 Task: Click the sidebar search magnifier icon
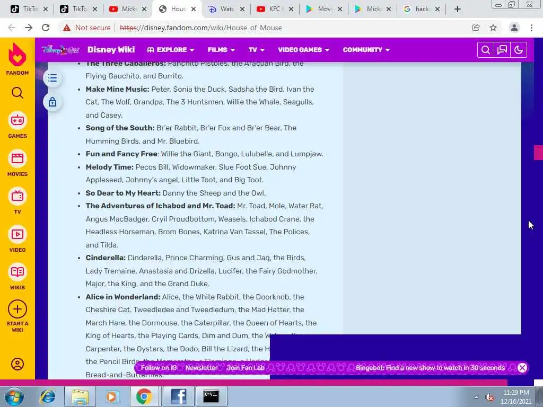point(17,93)
